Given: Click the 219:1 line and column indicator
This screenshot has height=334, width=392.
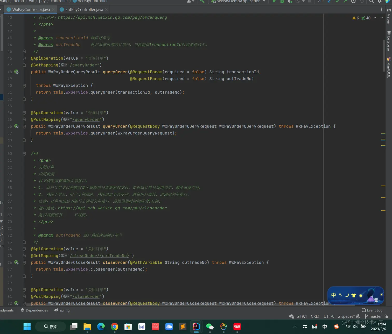Looking at the screenshot, I should tap(302, 316).
